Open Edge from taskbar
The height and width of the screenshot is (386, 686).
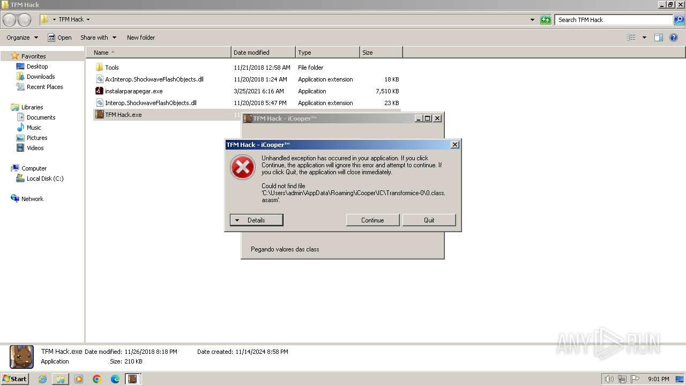tap(115, 379)
